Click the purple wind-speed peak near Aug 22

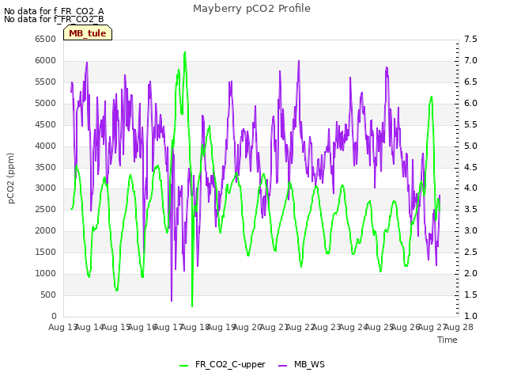click(x=299, y=61)
